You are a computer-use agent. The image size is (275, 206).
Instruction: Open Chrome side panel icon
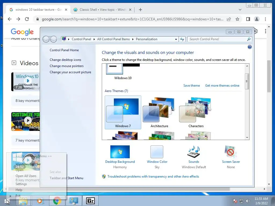[248, 19]
